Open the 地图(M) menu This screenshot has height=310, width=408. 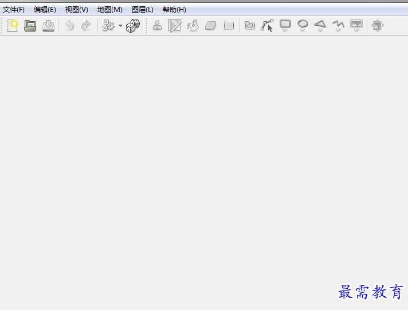click(x=110, y=10)
